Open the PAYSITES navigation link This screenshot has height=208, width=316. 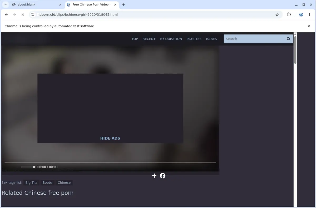(x=194, y=39)
